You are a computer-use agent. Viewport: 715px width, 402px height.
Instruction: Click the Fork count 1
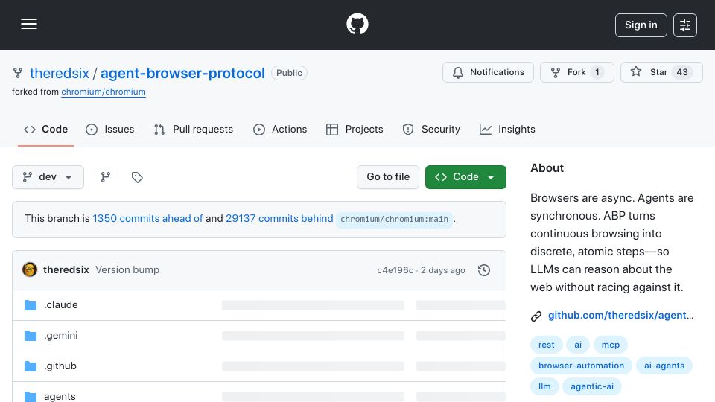click(597, 72)
